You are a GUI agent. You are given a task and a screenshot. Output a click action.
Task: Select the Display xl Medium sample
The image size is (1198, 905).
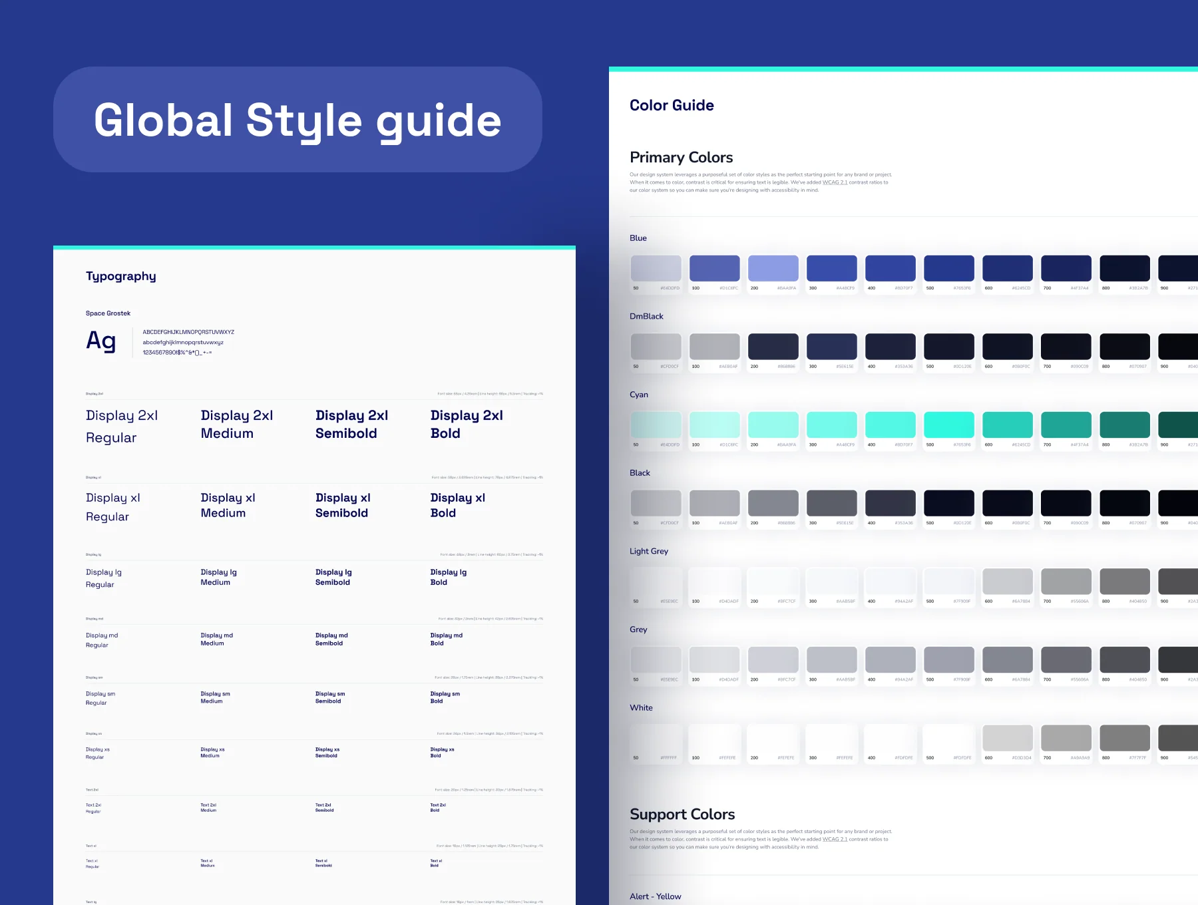click(x=228, y=506)
